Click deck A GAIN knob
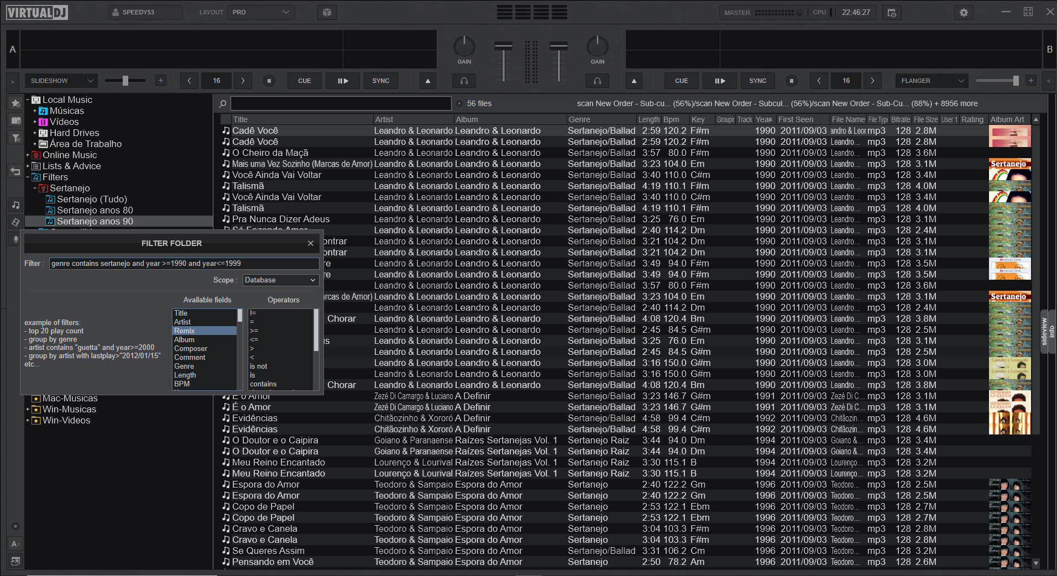The image size is (1057, 576). click(x=464, y=46)
